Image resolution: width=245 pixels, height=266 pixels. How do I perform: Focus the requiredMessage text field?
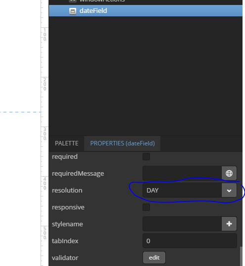[182, 173]
